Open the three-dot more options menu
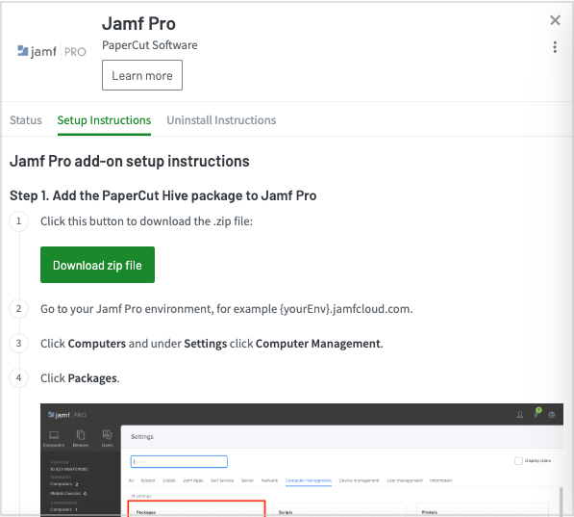 (555, 47)
